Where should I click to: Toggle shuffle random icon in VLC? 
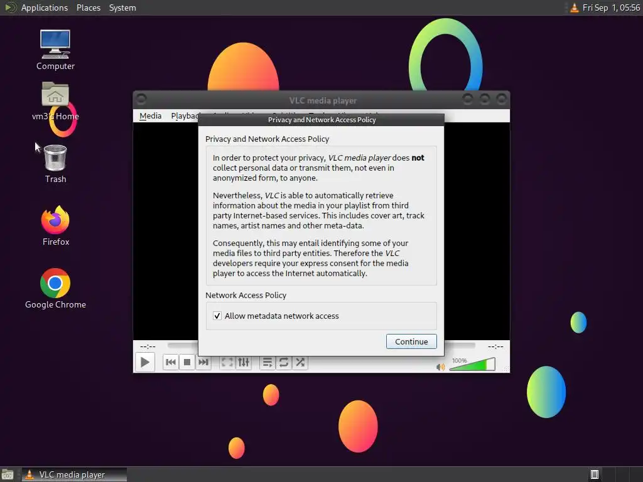(300, 362)
